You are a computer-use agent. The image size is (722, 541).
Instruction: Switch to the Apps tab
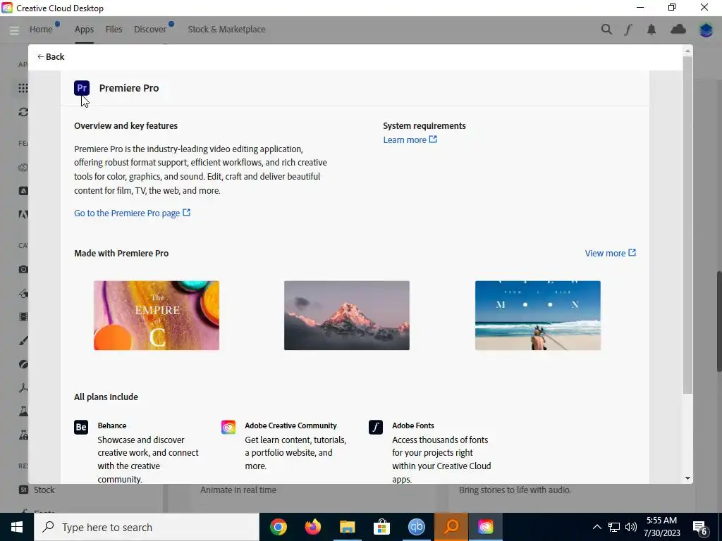[85, 29]
